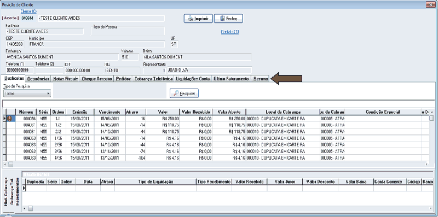
Task: Click the Município input field
Action: pos(96,44)
